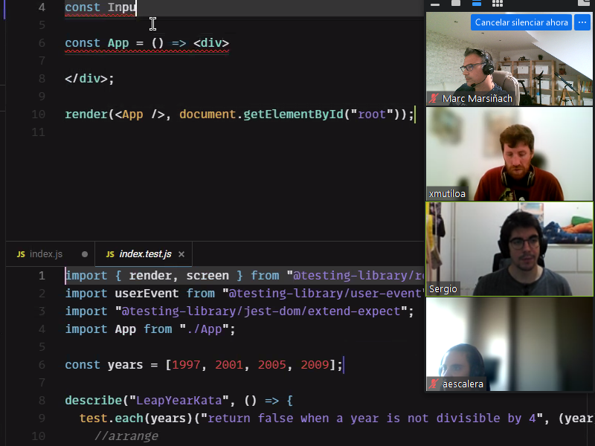
Task: Select aescalera's video thumbnail
Action: click(509, 344)
